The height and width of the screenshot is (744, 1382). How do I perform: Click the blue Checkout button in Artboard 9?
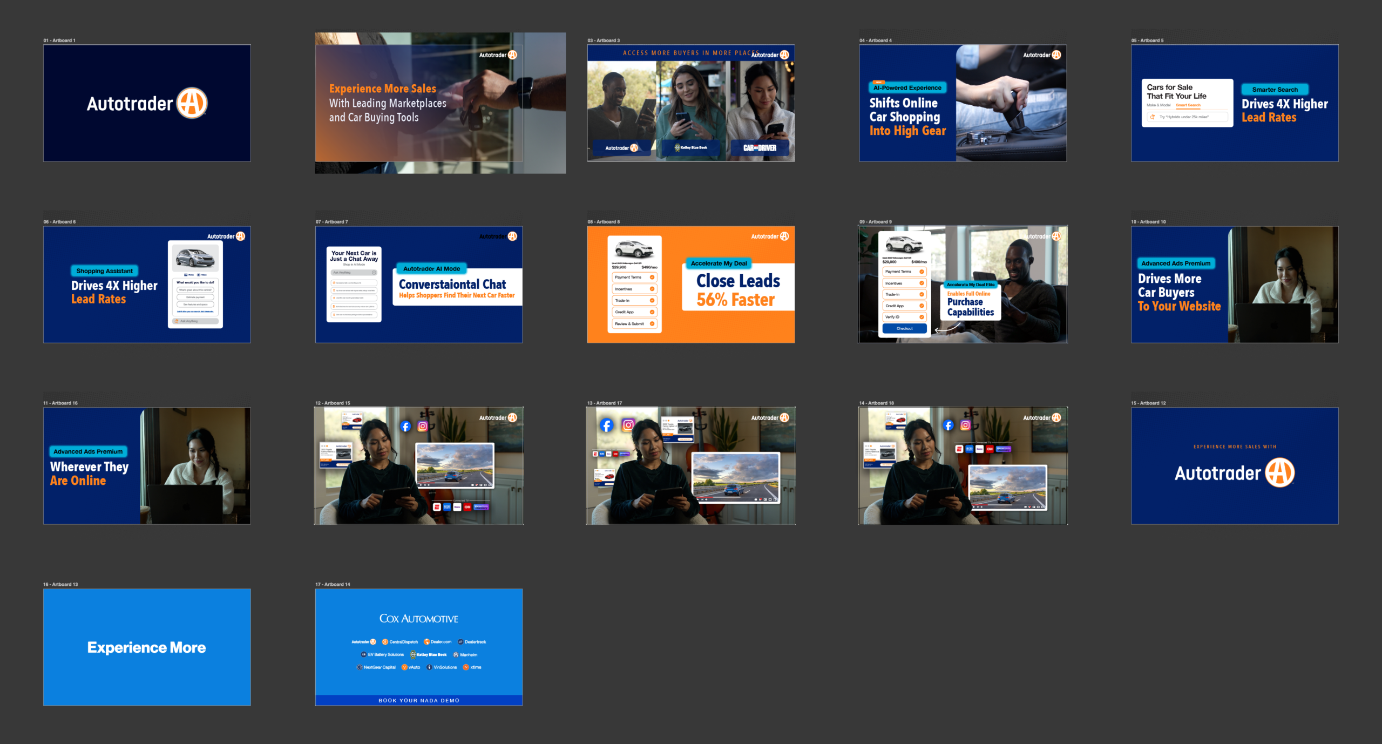[905, 328]
